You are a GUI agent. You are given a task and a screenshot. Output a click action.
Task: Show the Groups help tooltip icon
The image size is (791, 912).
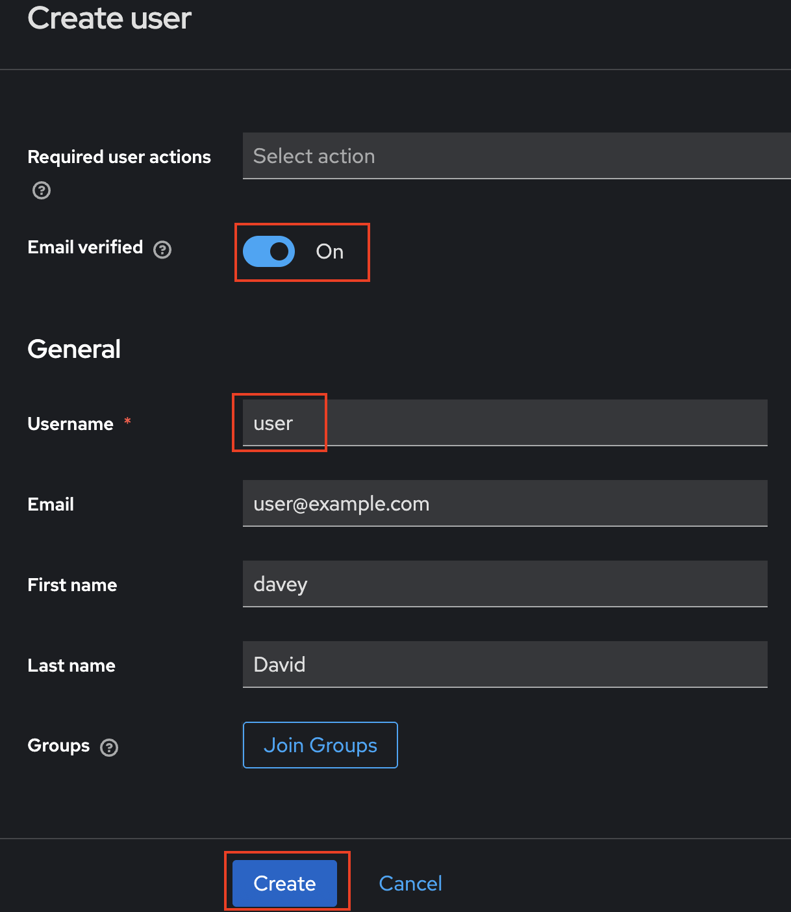[x=109, y=748]
